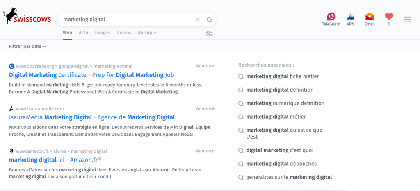Click into the marketing digital search field
Image resolution: width=420 pixels, height=191 pixels.
tap(123, 20)
